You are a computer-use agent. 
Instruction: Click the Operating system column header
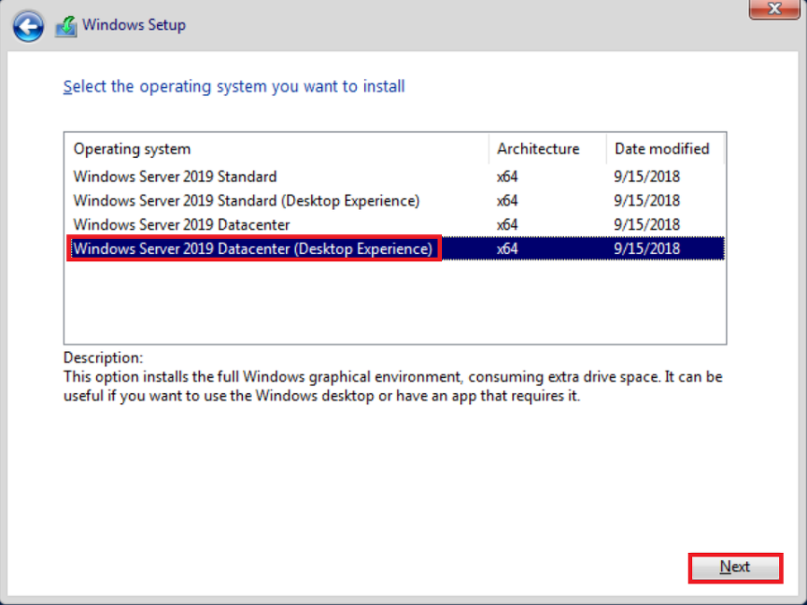click(277, 149)
